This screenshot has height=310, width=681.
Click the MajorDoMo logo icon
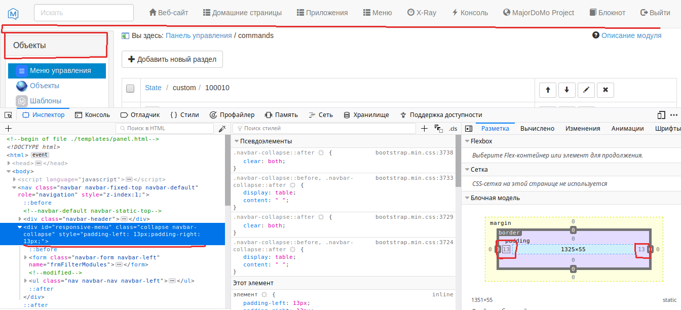[x=13, y=13]
